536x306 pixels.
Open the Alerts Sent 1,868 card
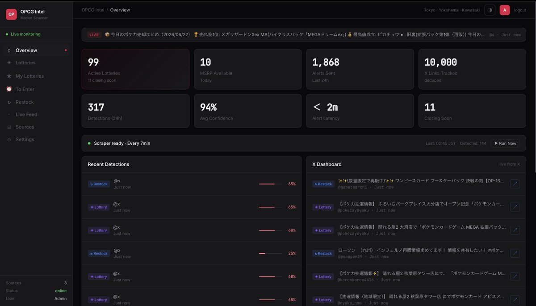coord(360,69)
